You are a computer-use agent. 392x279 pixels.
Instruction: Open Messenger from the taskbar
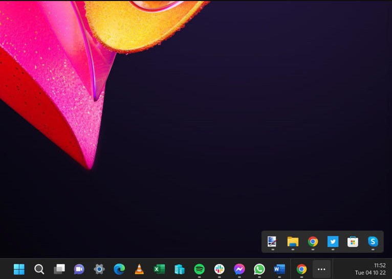pos(239,269)
